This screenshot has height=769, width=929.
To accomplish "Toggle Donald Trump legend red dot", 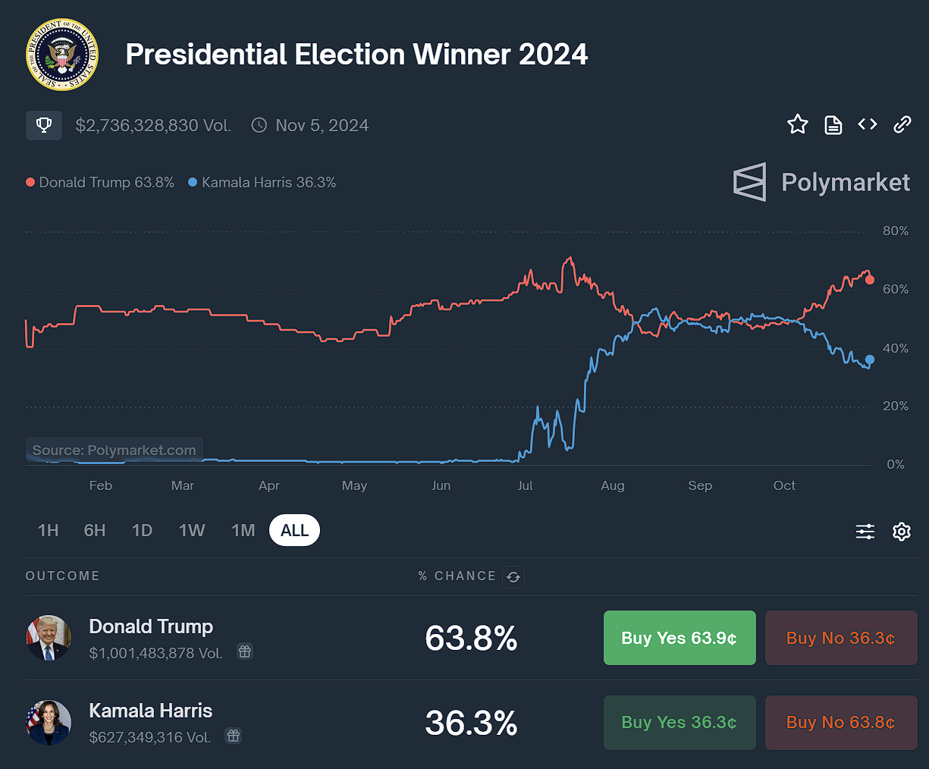I will pos(30,183).
